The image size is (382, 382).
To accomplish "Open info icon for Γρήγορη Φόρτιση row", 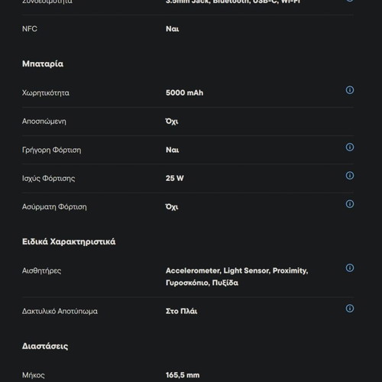I will click(350, 147).
